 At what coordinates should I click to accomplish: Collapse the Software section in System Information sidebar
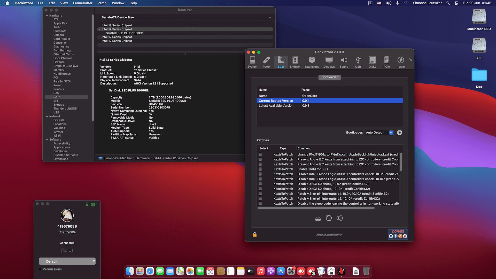pos(47,139)
